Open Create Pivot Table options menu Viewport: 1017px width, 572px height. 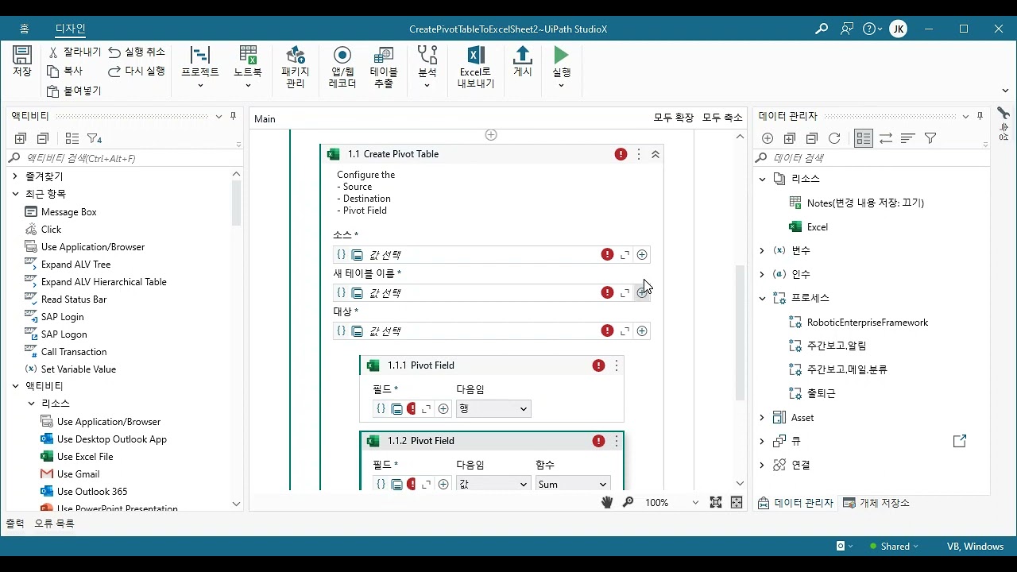pos(639,154)
